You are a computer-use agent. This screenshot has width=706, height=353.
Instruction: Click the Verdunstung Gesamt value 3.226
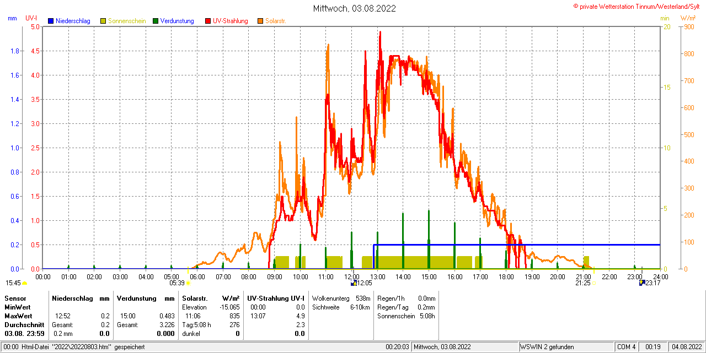[x=167, y=325]
